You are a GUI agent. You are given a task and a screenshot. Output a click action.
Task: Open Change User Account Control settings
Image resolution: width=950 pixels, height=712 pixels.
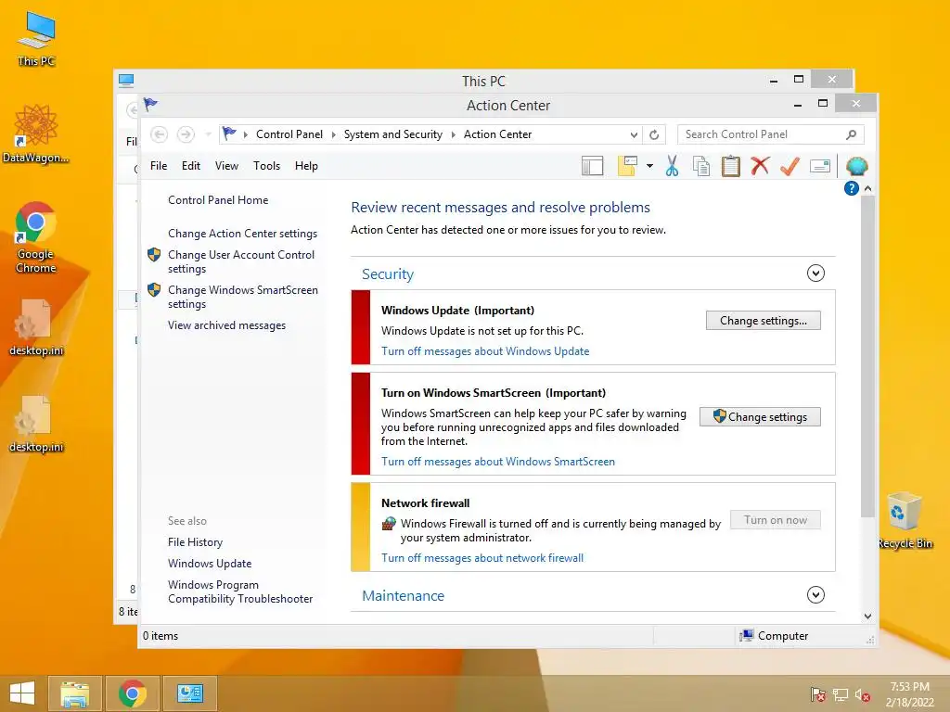tap(241, 261)
